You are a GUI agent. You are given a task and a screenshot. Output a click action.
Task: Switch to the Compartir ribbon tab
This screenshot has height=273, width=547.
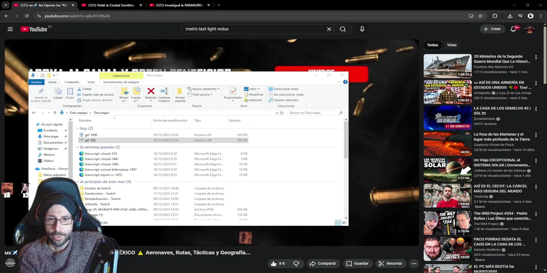pyautogui.click(x=72, y=82)
